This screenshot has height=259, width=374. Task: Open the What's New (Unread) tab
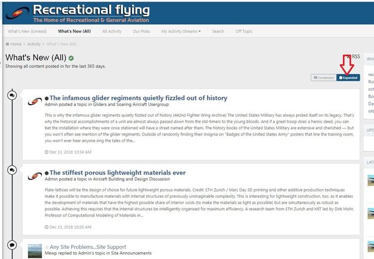pyautogui.click(x=27, y=31)
